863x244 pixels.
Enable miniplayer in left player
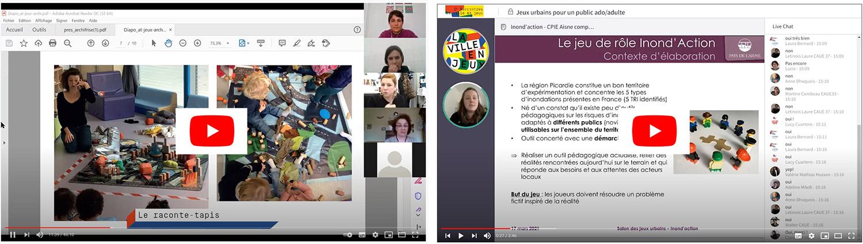pos(389,235)
